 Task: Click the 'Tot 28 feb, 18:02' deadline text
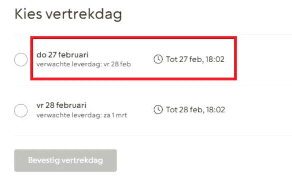195,110
